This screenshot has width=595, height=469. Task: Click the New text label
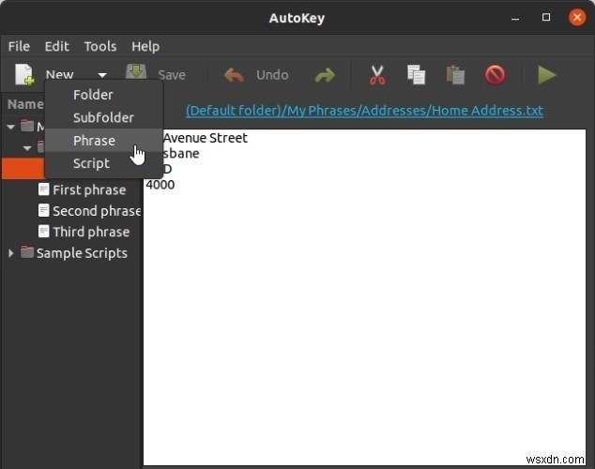pyautogui.click(x=59, y=75)
